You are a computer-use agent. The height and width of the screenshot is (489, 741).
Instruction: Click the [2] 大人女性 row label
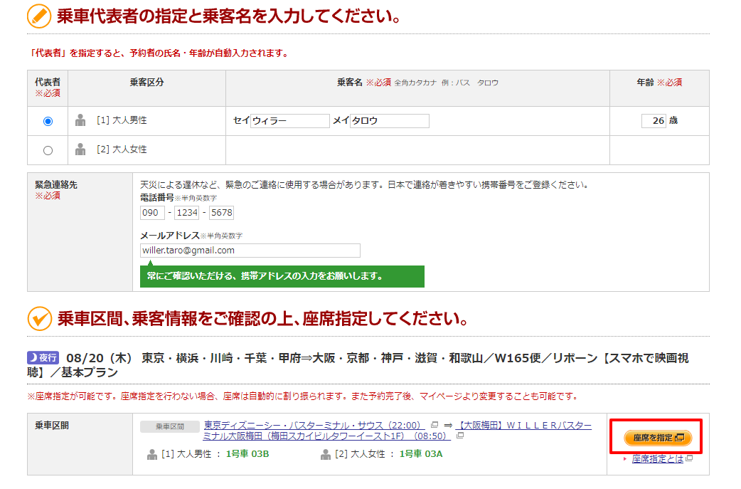click(122, 149)
